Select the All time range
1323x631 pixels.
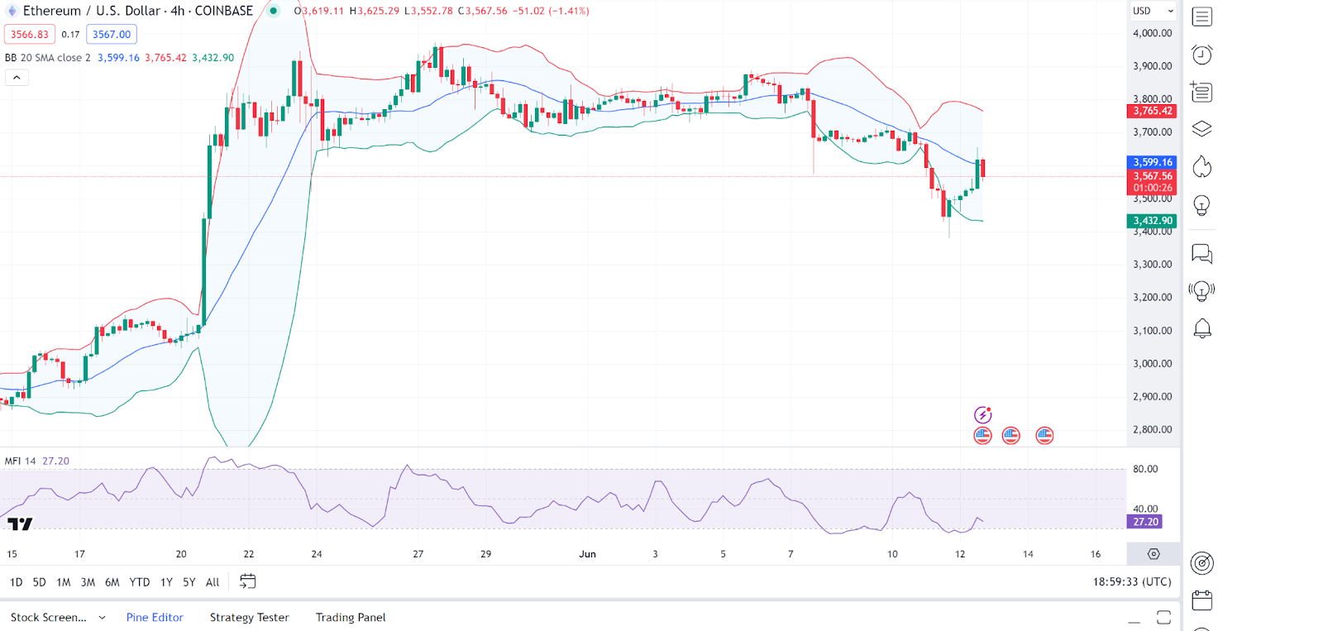point(213,582)
